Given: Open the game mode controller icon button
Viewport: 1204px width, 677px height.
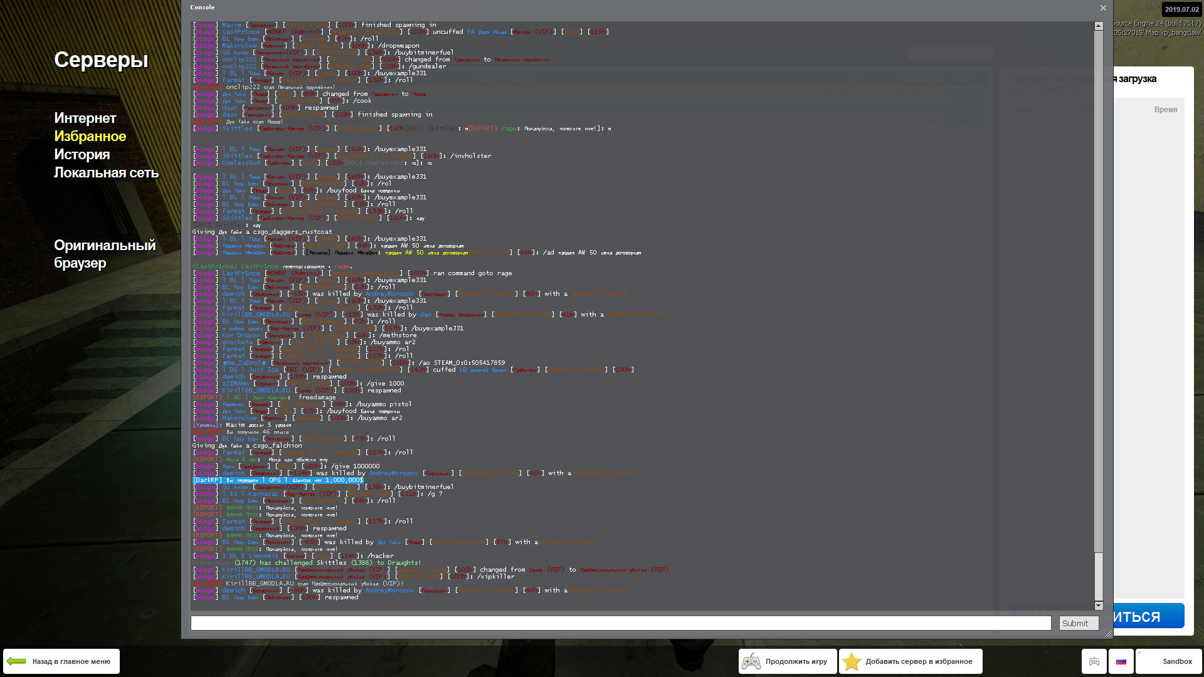Looking at the screenshot, I should (x=1094, y=661).
